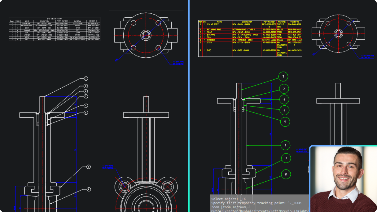Select balloon callout 7 in the left section view
The width and height of the screenshot is (377, 212).
pyautogui.click(x=86, y=78)
